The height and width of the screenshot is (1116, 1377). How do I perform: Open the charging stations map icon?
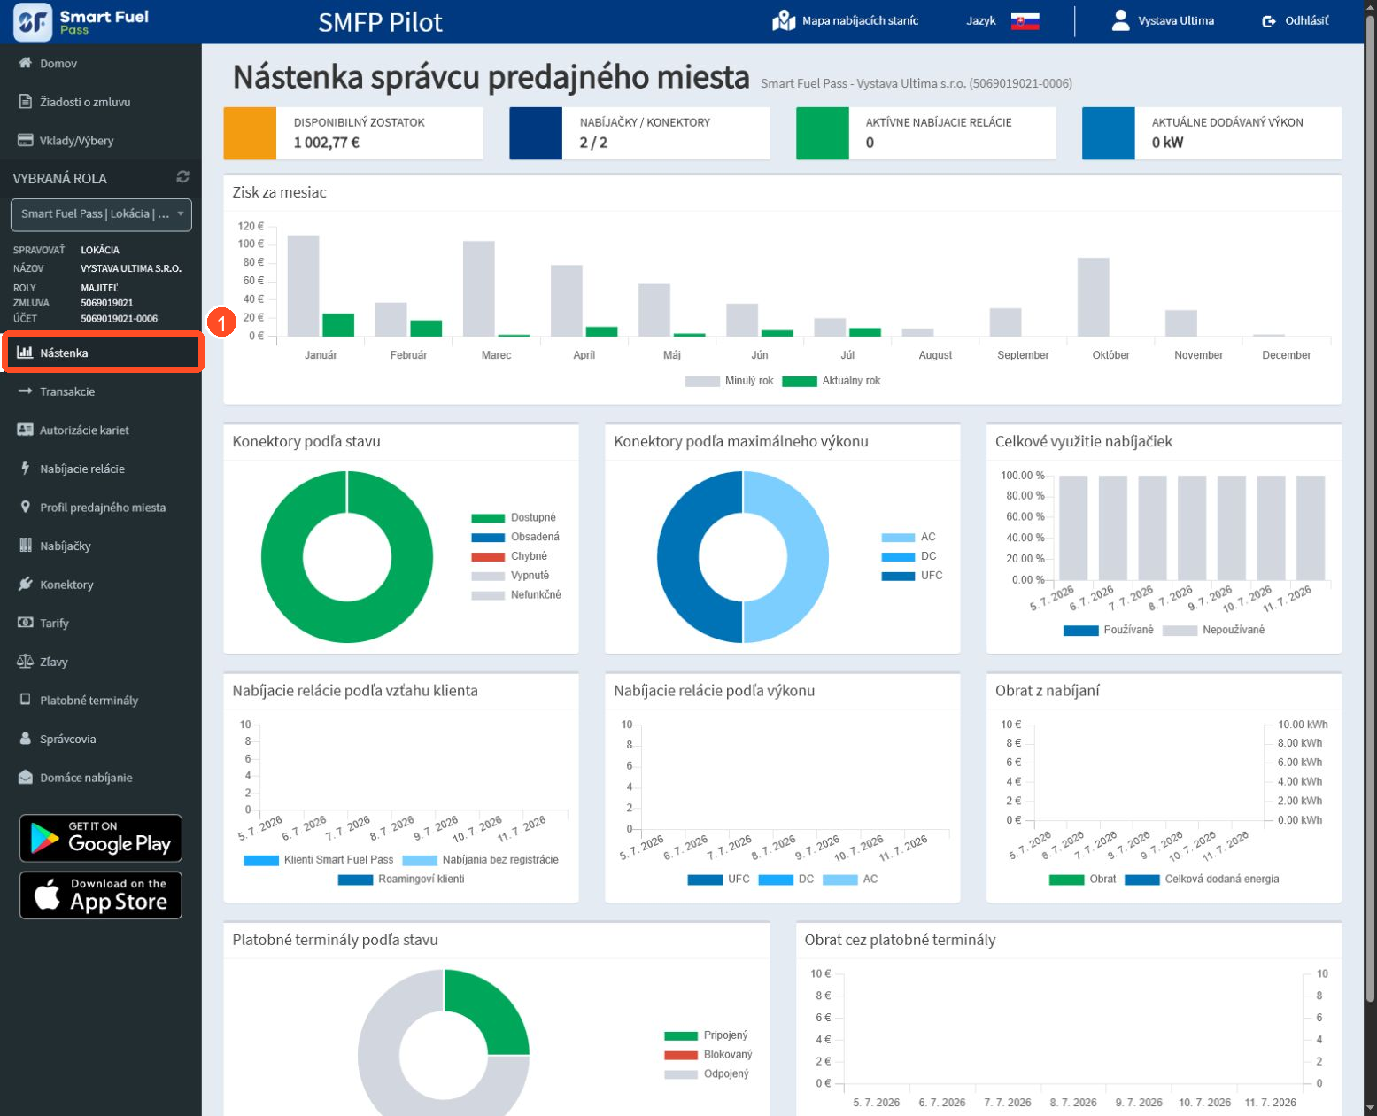point(783,20)
